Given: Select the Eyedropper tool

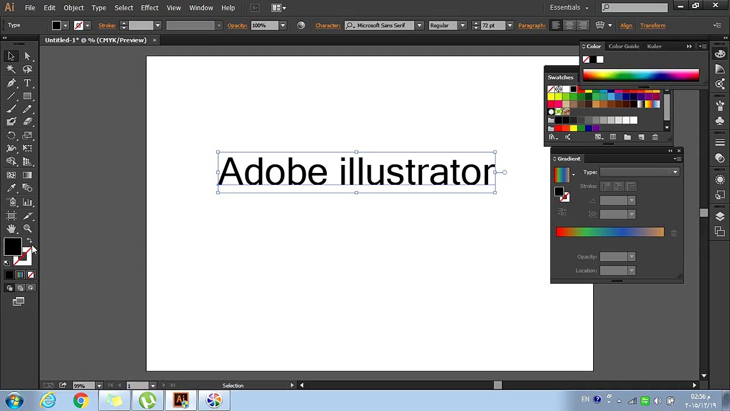Looking at the screenshot, I should 11,188.
